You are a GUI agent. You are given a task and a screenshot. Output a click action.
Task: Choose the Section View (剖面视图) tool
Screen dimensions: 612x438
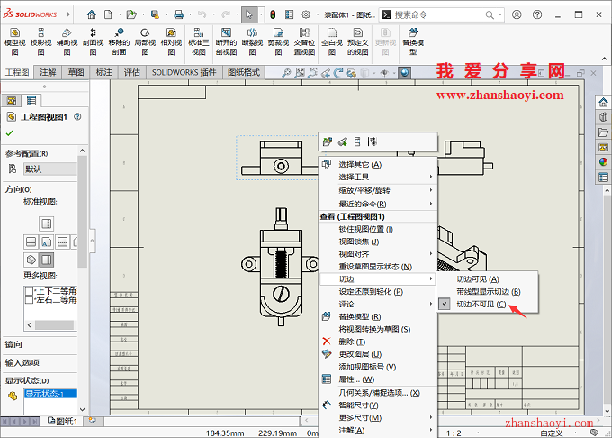click(93, 41)
